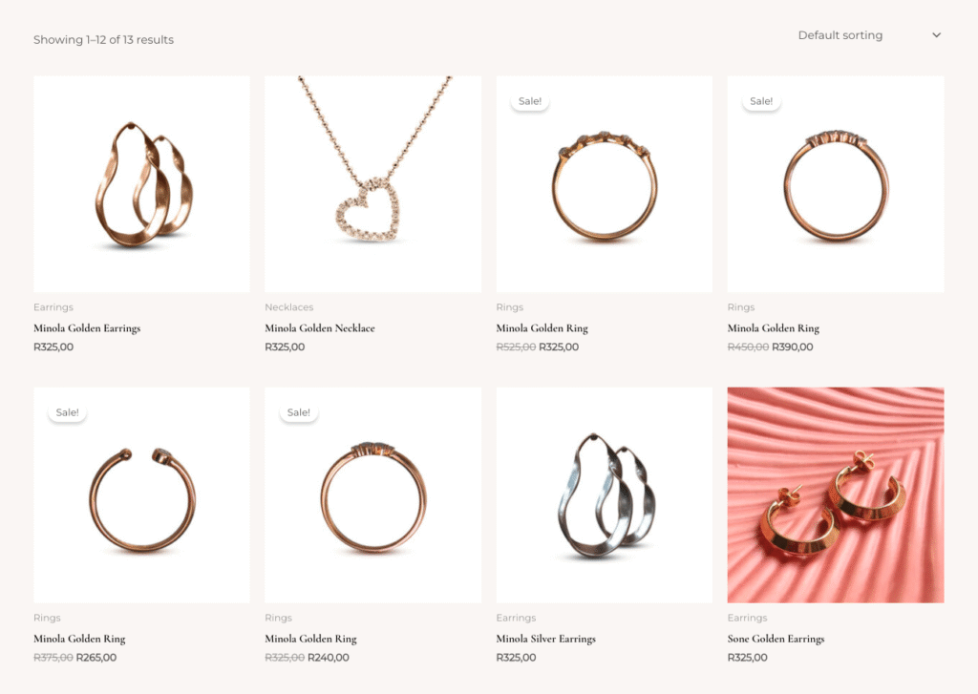Image resolution: width=978 pixels, height=694 pixels.
Task: Click the Sale badge on R450,00 ring
Action: [761, 101]
